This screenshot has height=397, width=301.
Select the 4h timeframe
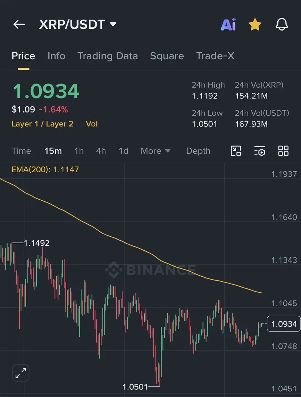[101, 151]
